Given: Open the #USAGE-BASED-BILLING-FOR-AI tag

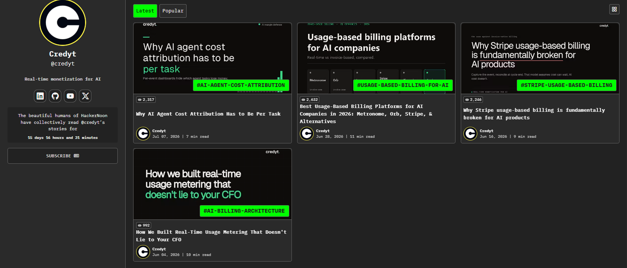Looking at the screenshot, I should [x=403, y=85].
